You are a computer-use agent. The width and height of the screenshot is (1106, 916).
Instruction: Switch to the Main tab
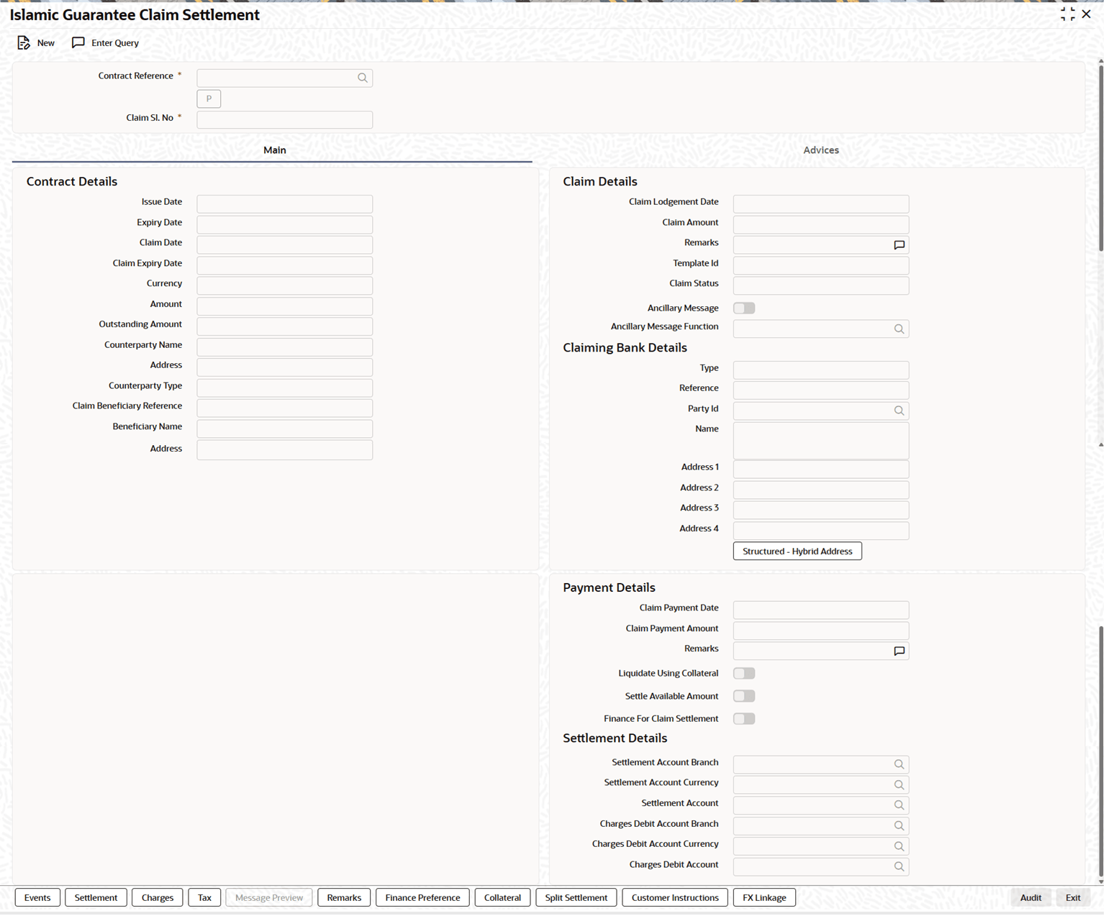click(274, 150)
